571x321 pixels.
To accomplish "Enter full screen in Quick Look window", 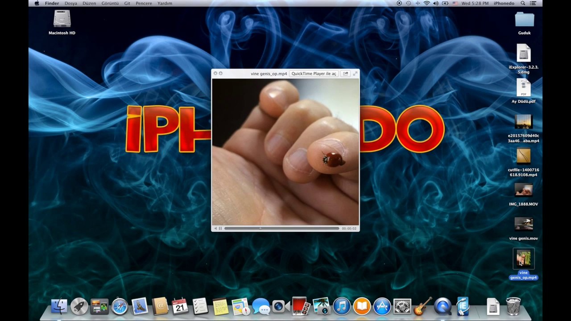I will [x=355, y=74].
